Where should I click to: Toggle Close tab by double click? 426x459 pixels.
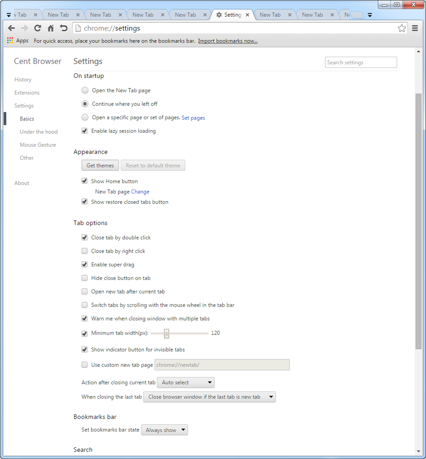[84, 237]
